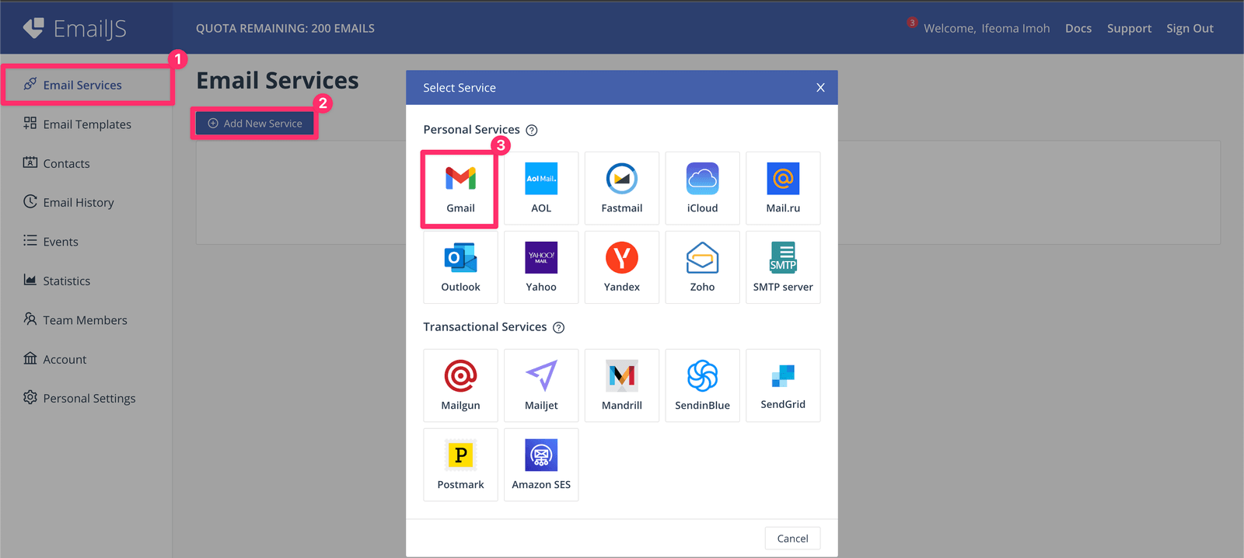Click the EmailJS logo

point(75,29)
